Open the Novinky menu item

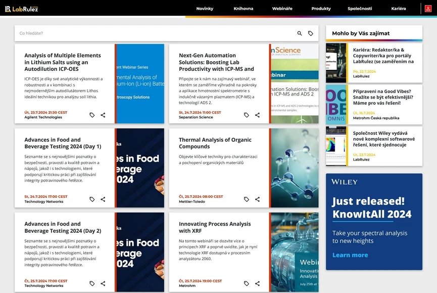point(205,9)
